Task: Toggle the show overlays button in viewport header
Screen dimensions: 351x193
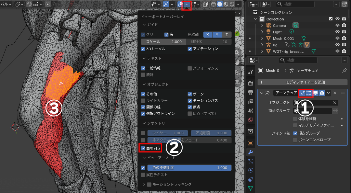Action: click(x=180, y=4)
